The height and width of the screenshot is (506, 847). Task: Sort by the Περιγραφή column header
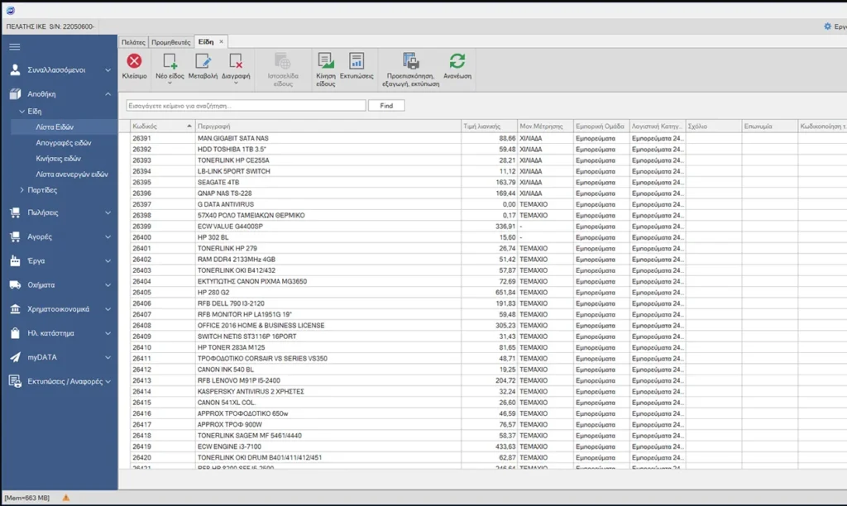pyautogui.click(x=328, y=126)
